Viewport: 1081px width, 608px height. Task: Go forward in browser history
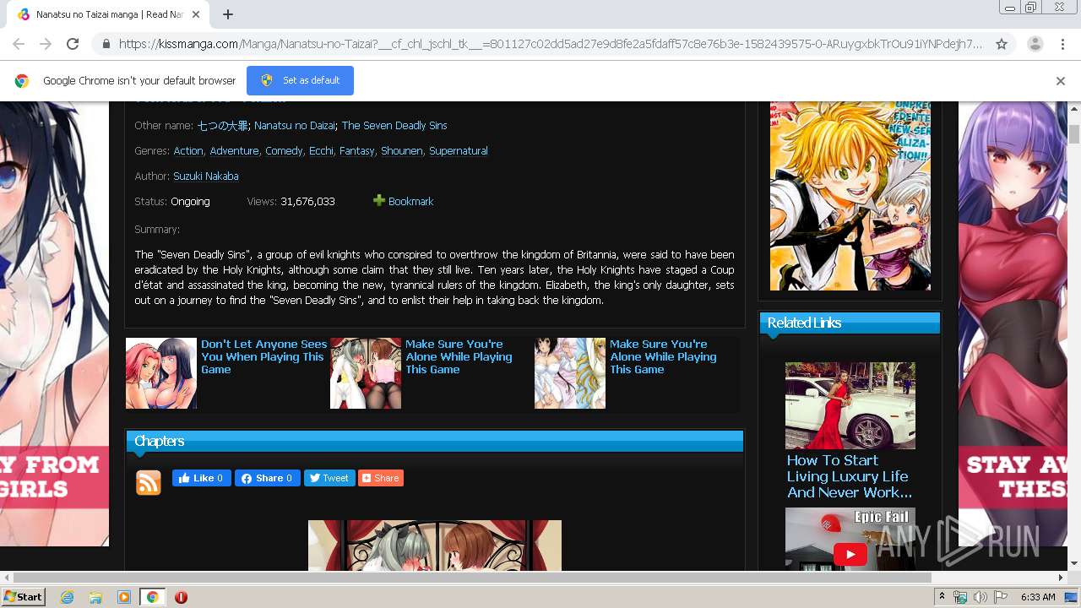[x=46, y=44]
